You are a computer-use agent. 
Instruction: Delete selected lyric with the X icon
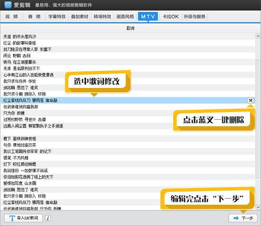click(251, 100)
